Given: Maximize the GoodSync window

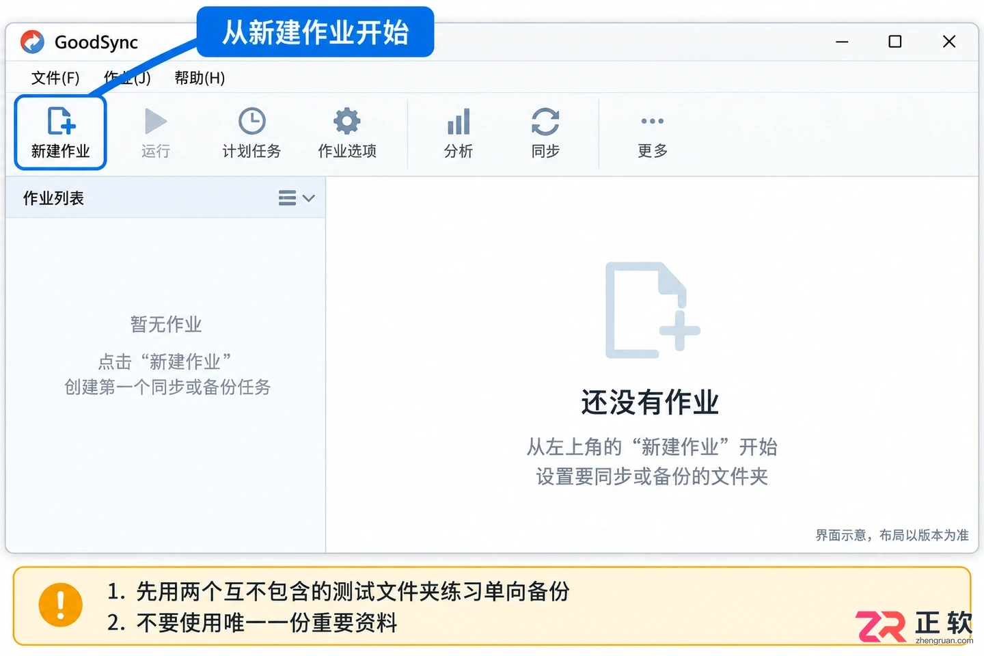Looking at the screenshot, I should [894, 42].
